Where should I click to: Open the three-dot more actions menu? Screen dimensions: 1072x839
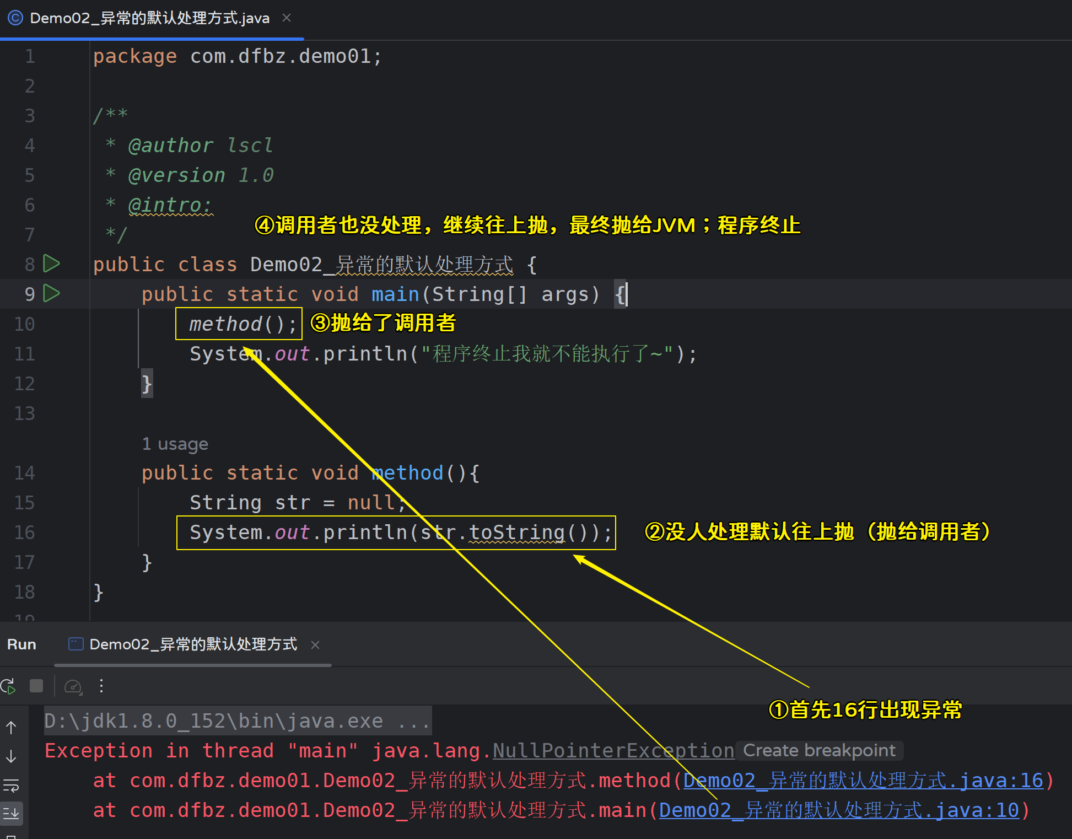tap(101, 686)
